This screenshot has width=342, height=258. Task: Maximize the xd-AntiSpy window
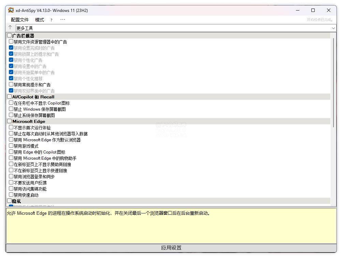[x=313, y=10]
